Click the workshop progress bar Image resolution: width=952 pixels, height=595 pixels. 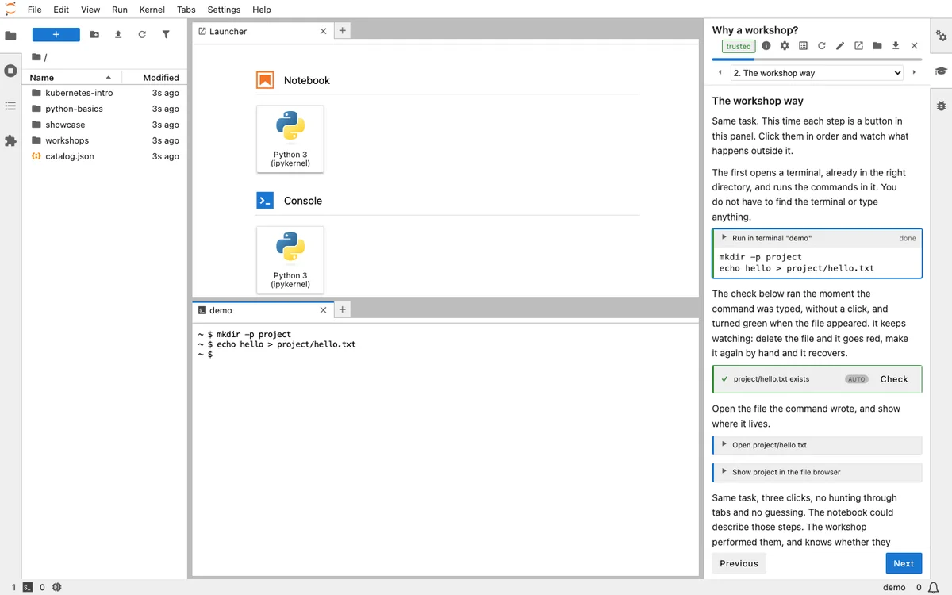click(x=817, y=59)
